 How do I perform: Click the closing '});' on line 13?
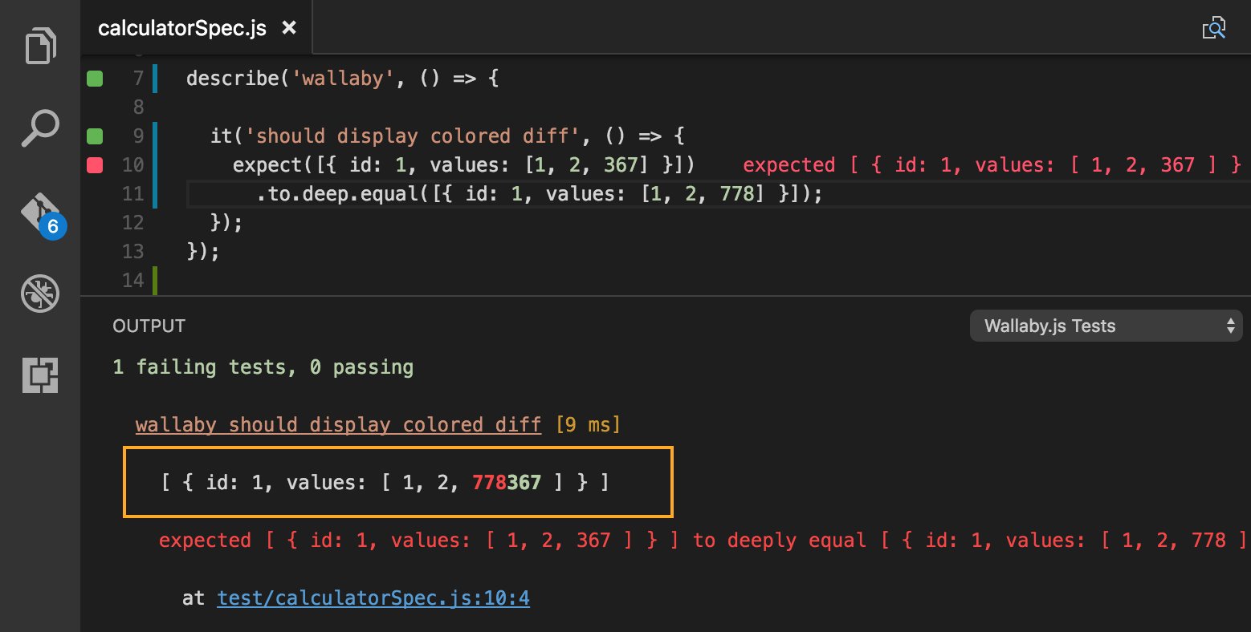tap(203, 252)
